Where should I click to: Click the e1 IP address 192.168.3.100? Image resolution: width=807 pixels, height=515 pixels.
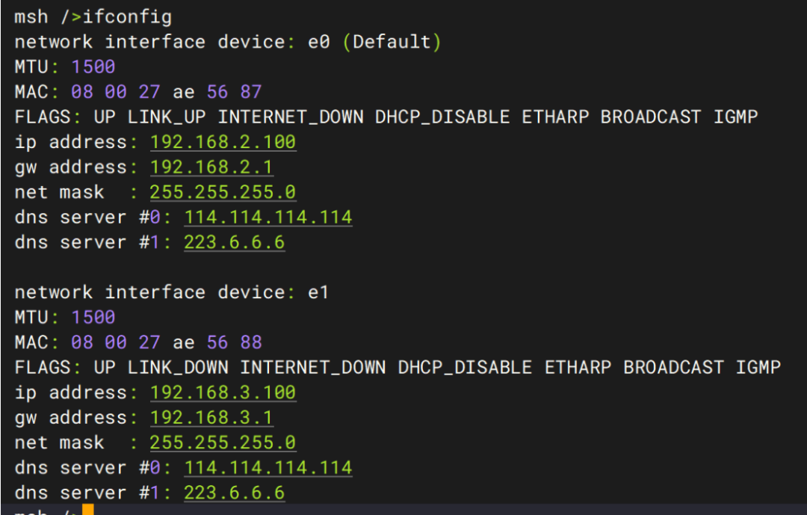coord(223,392)
